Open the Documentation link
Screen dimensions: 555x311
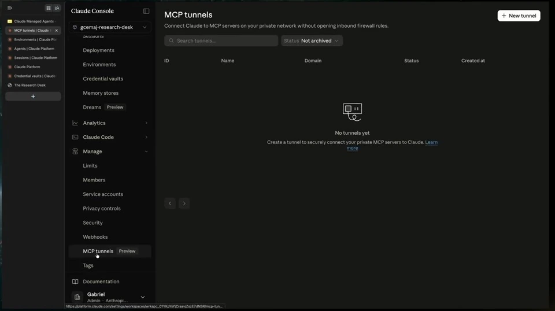point(101,282)
